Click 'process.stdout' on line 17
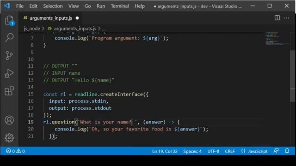296x166 pixels. pos(92,108)
